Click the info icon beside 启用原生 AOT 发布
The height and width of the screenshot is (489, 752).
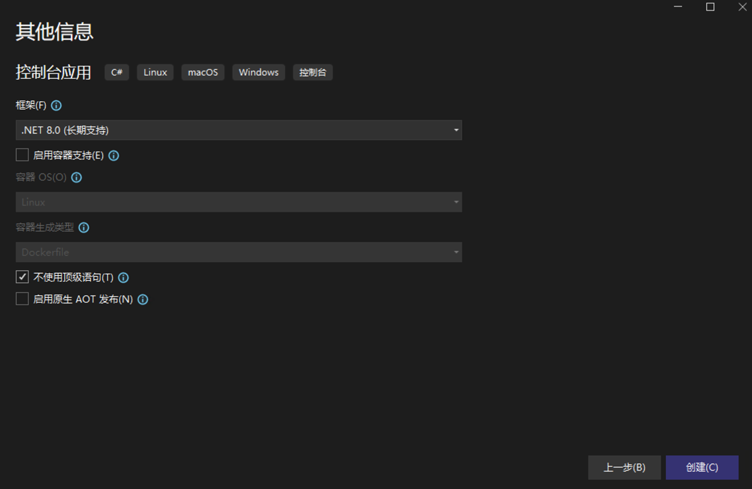pos(143,299)
